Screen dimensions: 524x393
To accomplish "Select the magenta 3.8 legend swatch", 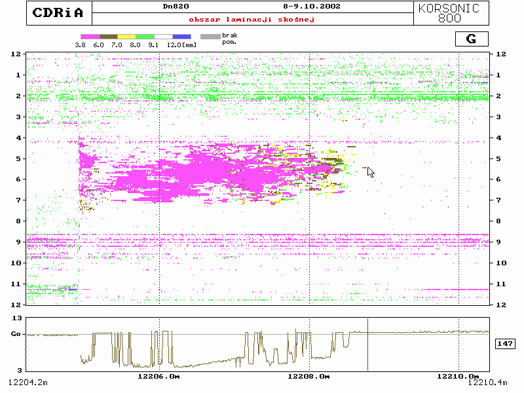I will tap(90, 37).
